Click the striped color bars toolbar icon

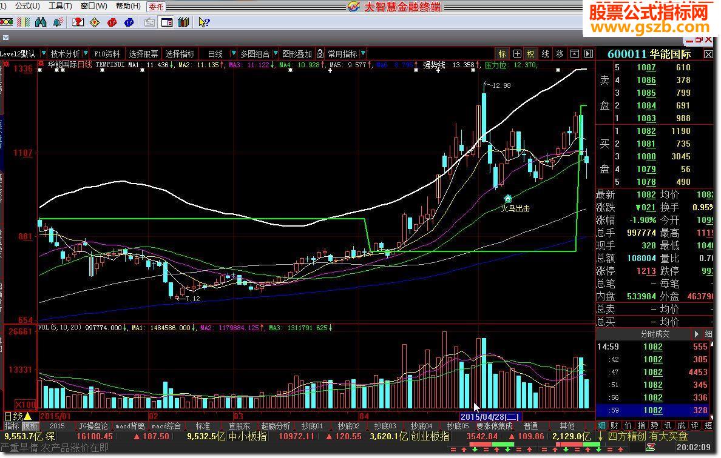coord(23,22)
